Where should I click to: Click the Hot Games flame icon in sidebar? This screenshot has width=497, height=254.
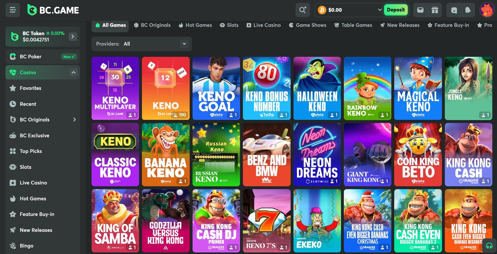pyautogui.click(x=13, y=199)
